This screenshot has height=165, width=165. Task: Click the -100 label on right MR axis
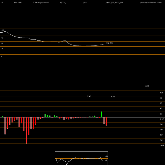(x=162, y=146)
